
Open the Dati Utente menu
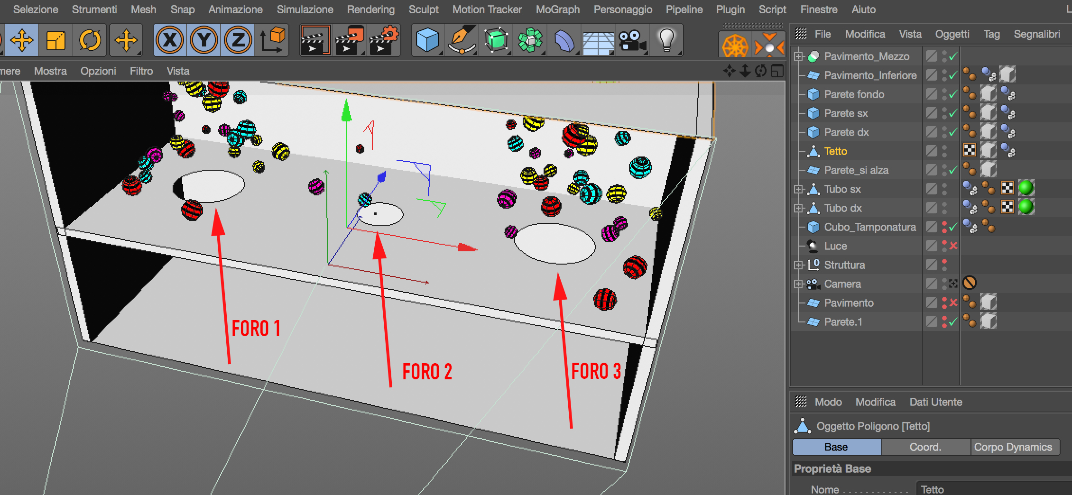[936, 402]
